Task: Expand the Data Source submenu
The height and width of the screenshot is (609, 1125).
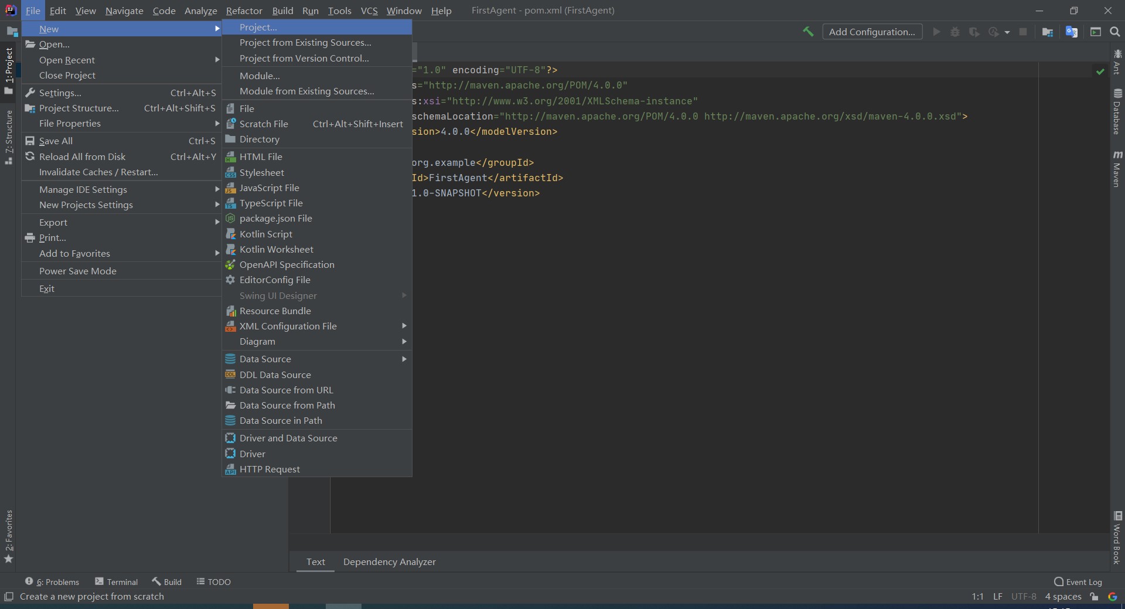Action: pyautogui.click(x=317, y=359)
